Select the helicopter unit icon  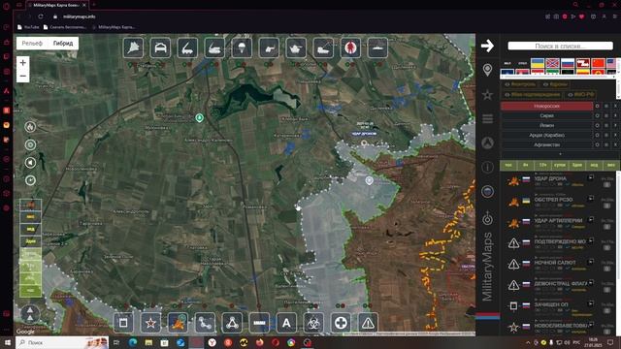(269, 48)
